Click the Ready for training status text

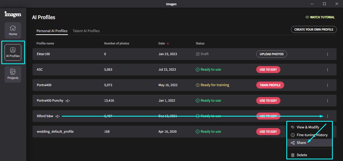[215, 85]
